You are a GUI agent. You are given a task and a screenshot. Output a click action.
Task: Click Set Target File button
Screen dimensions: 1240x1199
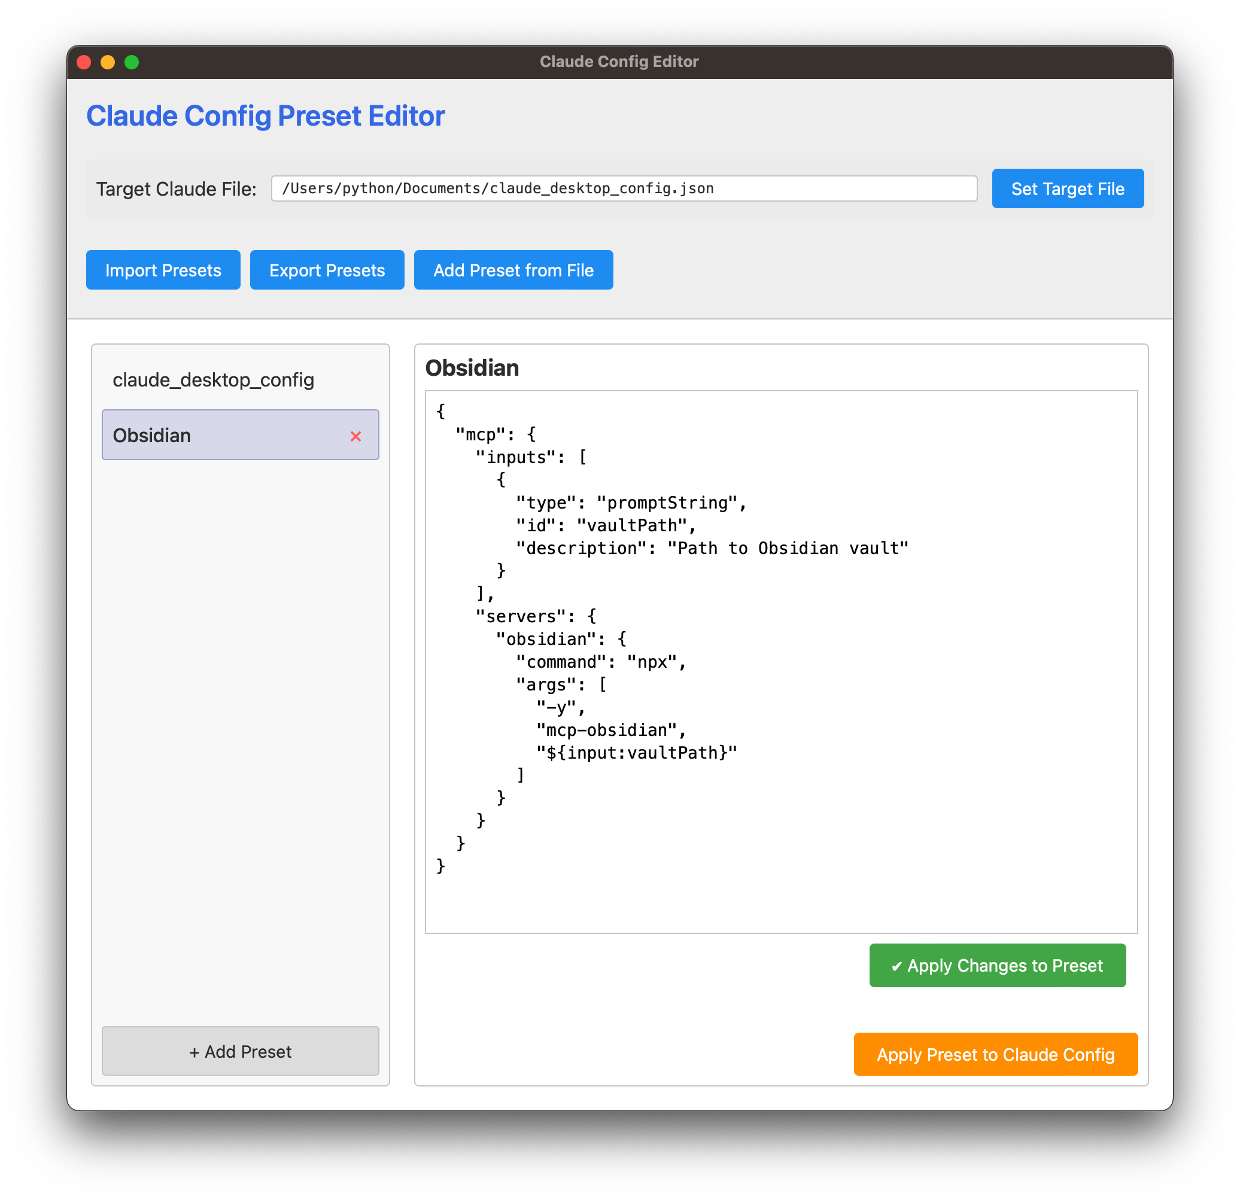pos(1066,188)
